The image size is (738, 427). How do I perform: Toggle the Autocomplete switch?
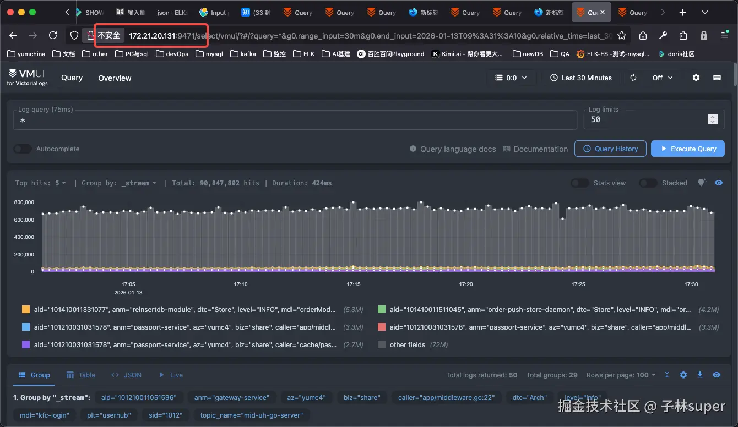[x=23, y=149]
